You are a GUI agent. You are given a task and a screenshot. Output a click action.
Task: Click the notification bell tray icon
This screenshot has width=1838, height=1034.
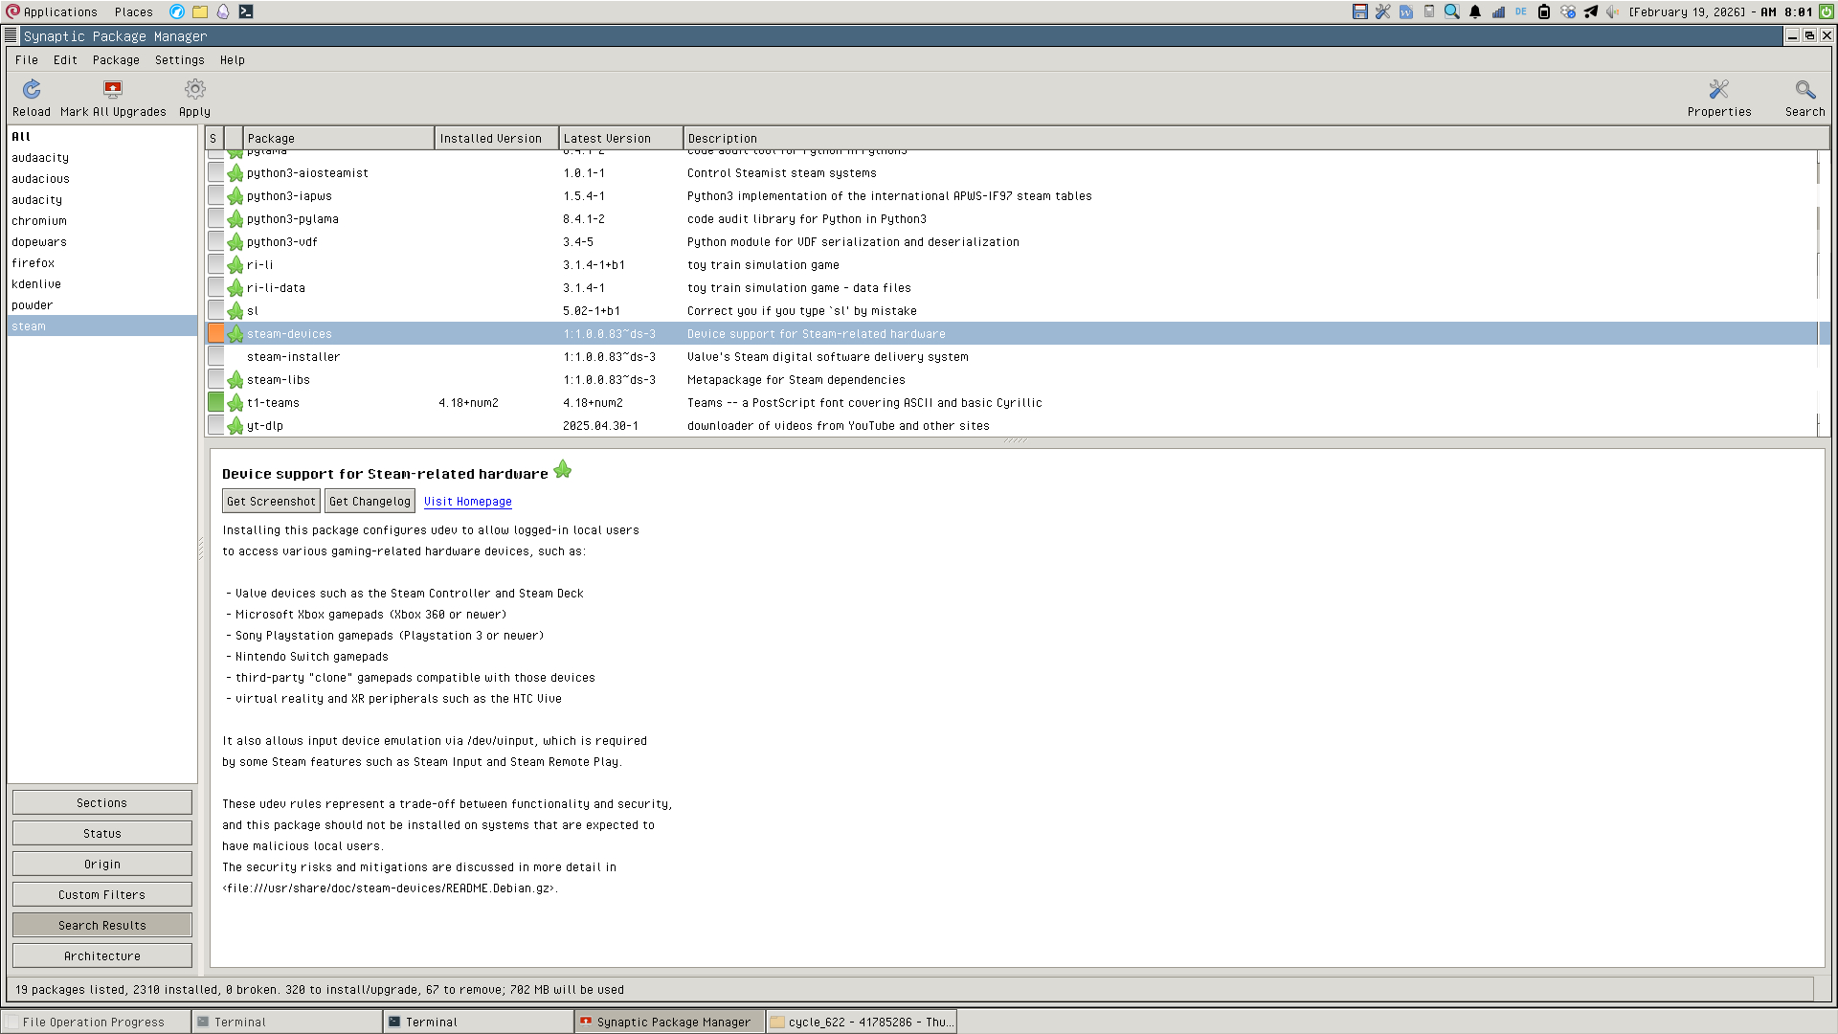(x=1475, y=11)
